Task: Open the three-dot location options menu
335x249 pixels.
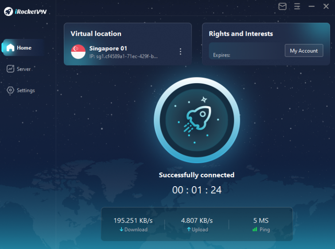Action: click(180, 52)
